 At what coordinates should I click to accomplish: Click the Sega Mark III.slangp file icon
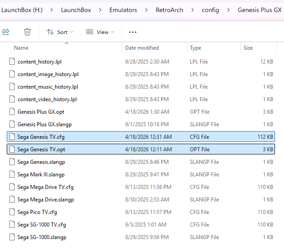click(12, 175)
